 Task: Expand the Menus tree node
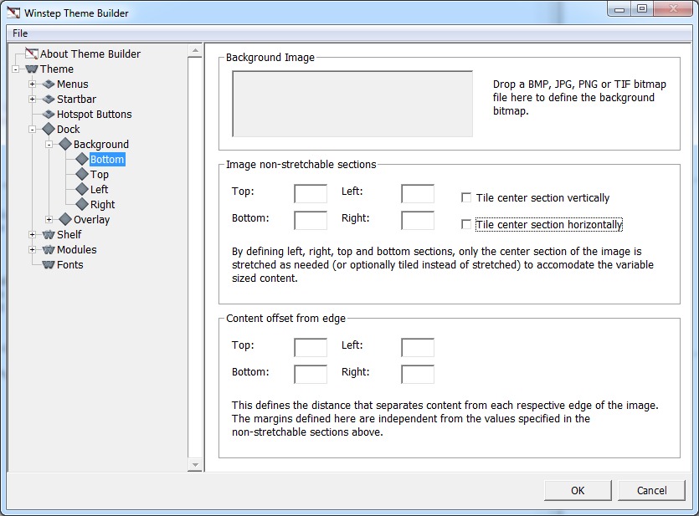[32, 84]
